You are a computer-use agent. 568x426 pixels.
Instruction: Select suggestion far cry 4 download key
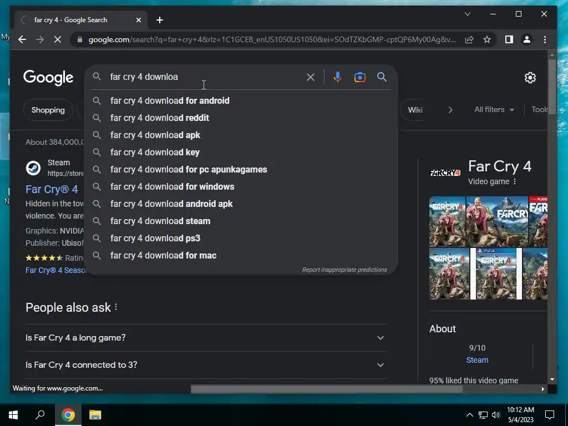tap(241, 152)
